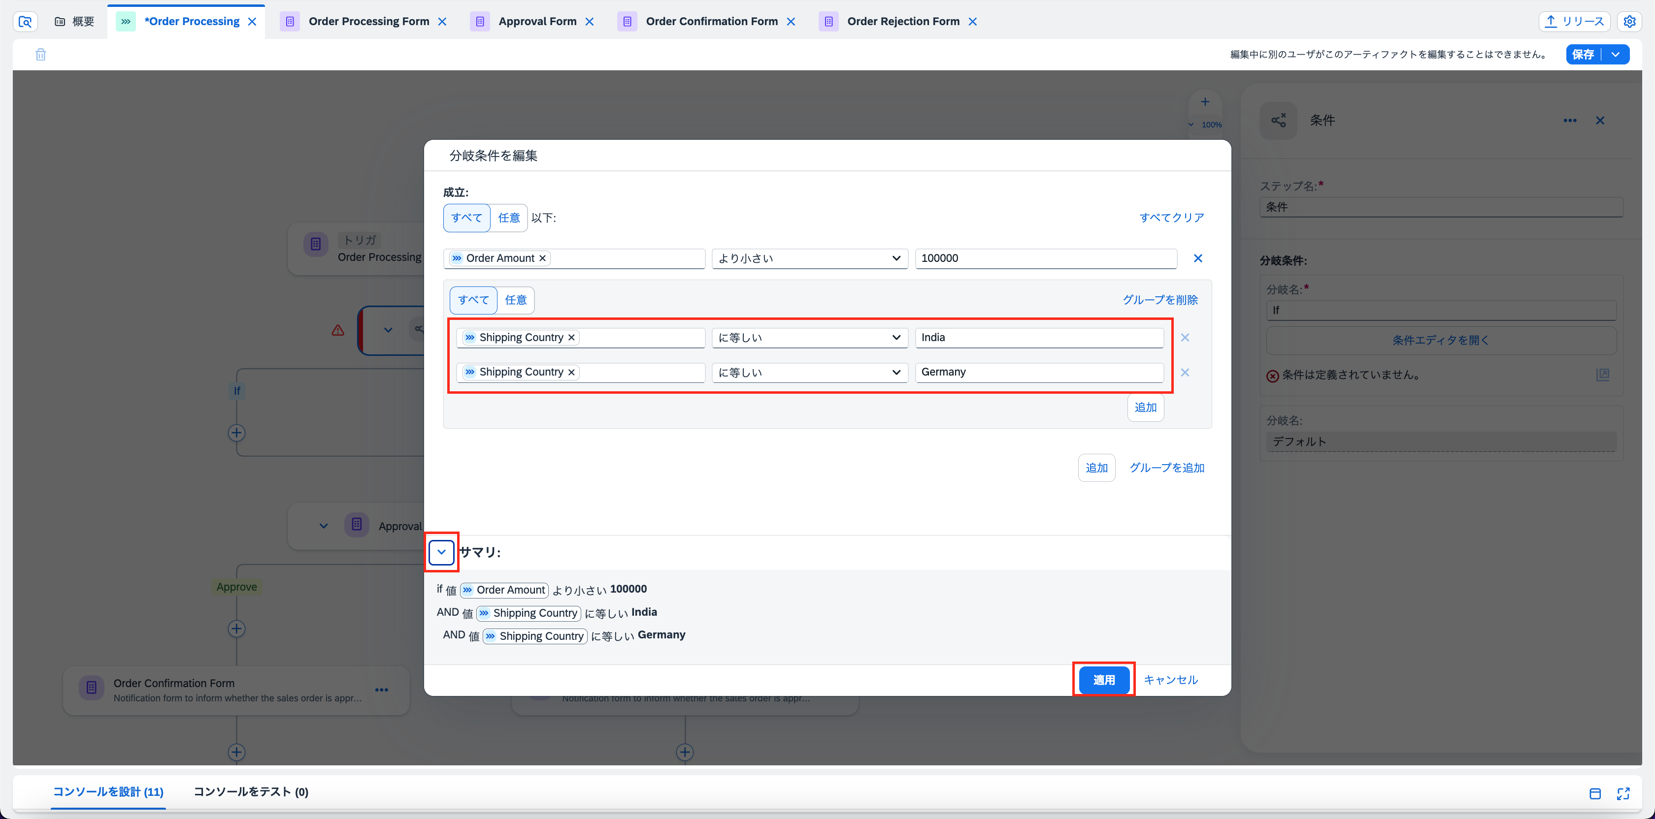Click すべてクリア to clear all conditions
Screen dimensions: 1655x819
[1171, 218]
